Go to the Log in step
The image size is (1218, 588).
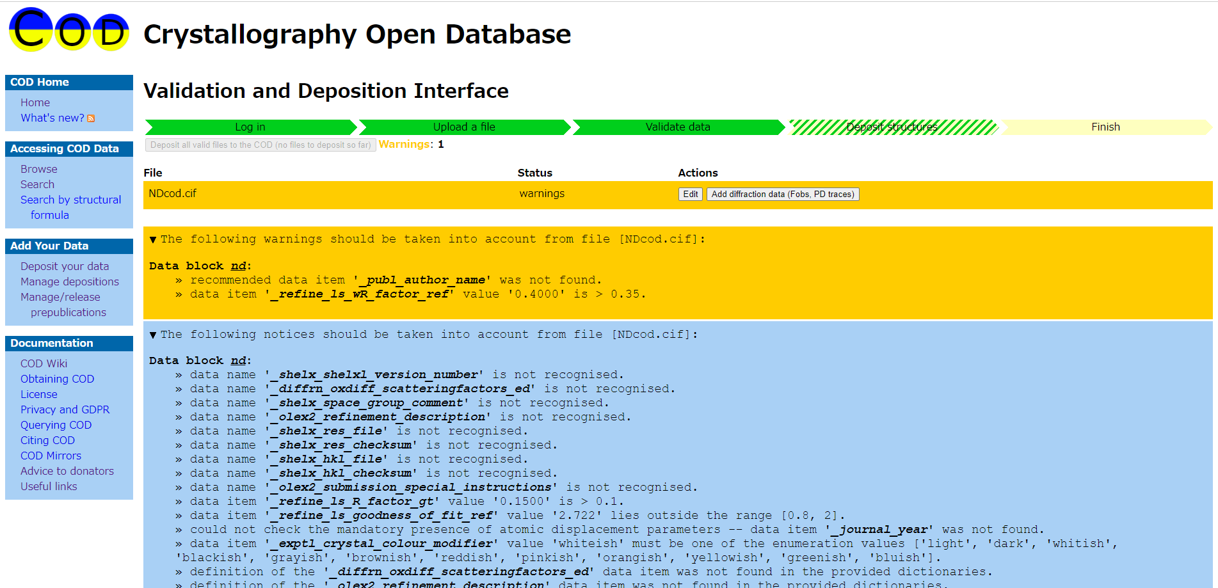[x=250, y=127]
